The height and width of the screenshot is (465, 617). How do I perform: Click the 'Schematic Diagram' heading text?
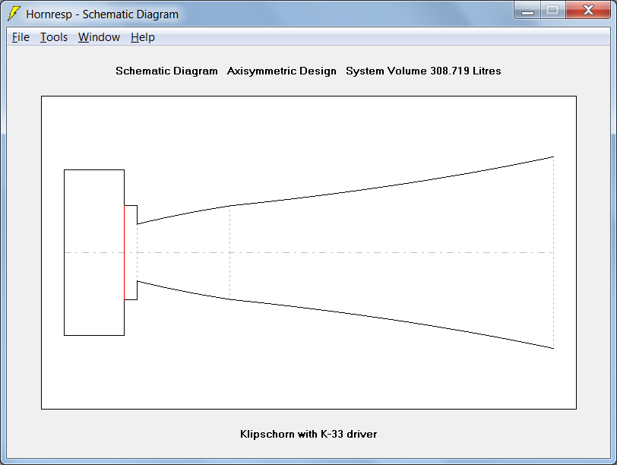[x=166, y=71]
